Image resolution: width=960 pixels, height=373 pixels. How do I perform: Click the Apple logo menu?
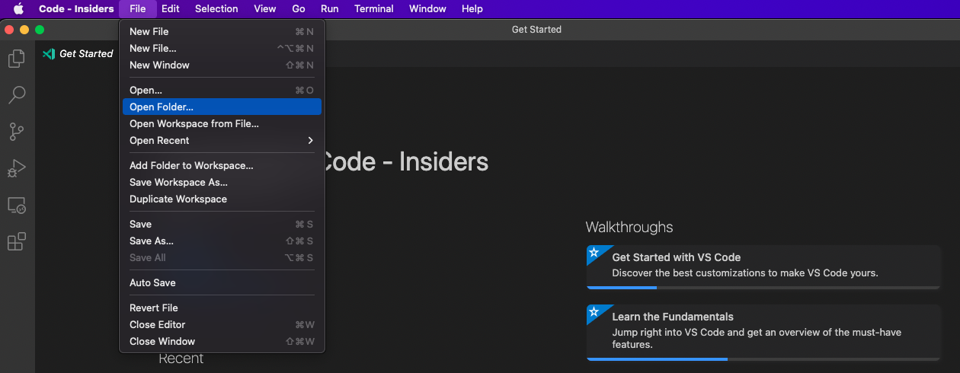pos(18,9)
